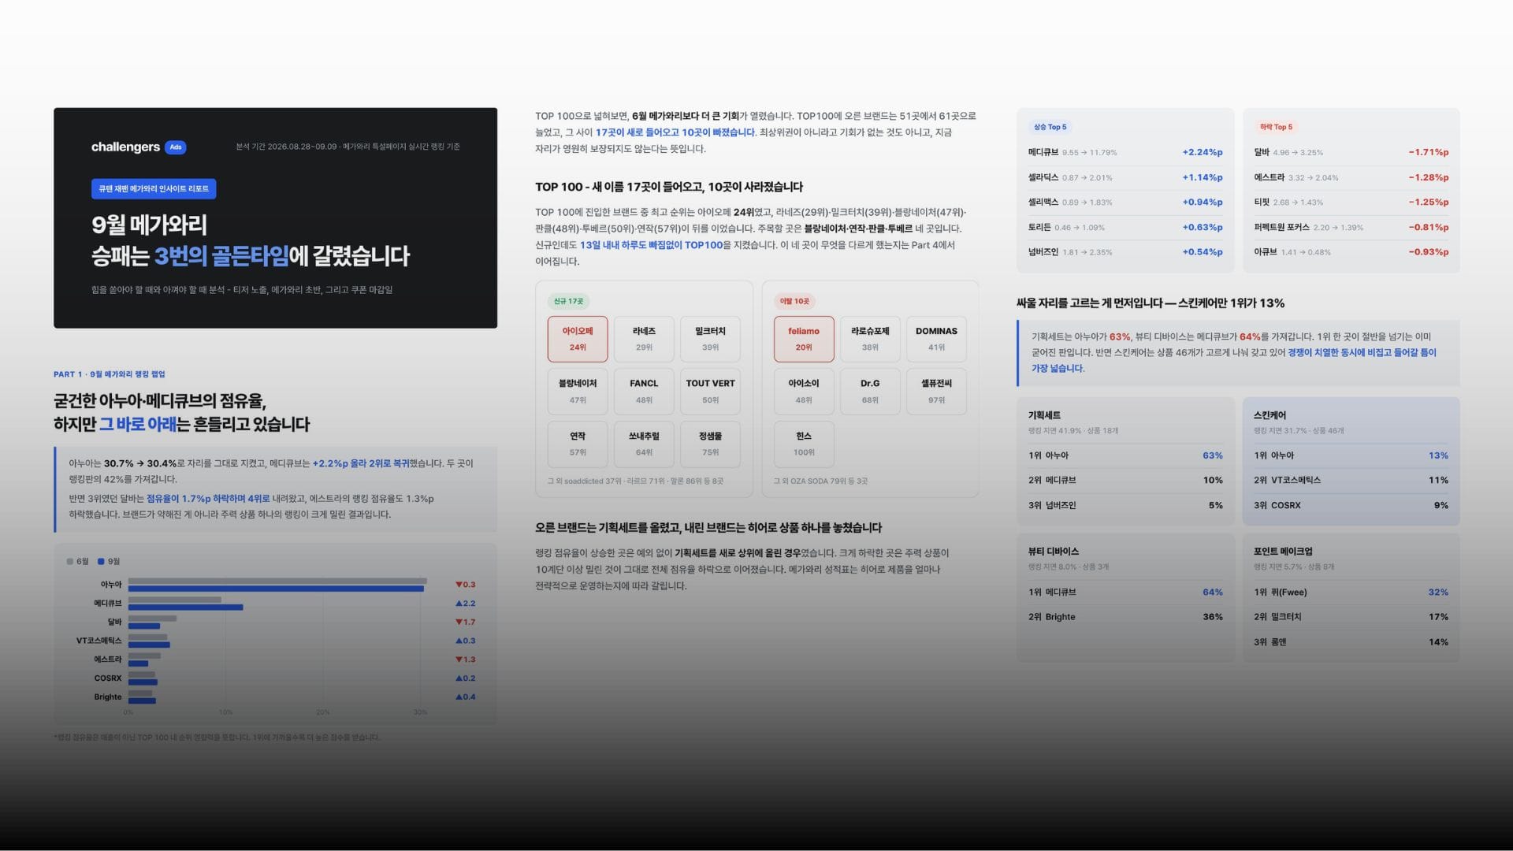Click the 메디큐브 +2.24%p row
The image size is (1513, 851).
pyautogui.click(x=1125, y=153)
